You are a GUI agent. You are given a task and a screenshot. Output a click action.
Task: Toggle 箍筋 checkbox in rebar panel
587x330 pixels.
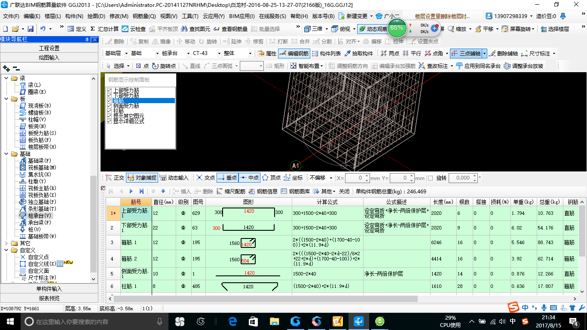pyautogui.click(x=109, y=101)
